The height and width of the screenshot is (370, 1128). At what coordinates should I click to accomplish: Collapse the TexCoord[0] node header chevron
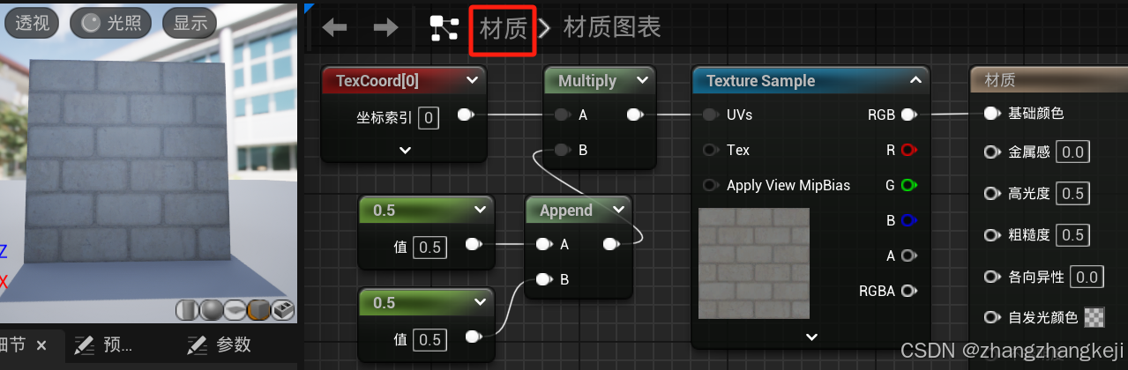[472, 81]
